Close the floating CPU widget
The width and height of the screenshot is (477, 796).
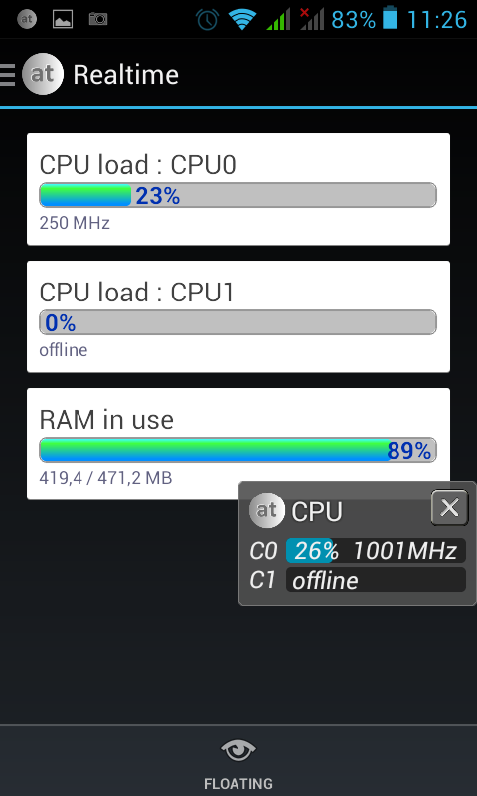(449, 507)
